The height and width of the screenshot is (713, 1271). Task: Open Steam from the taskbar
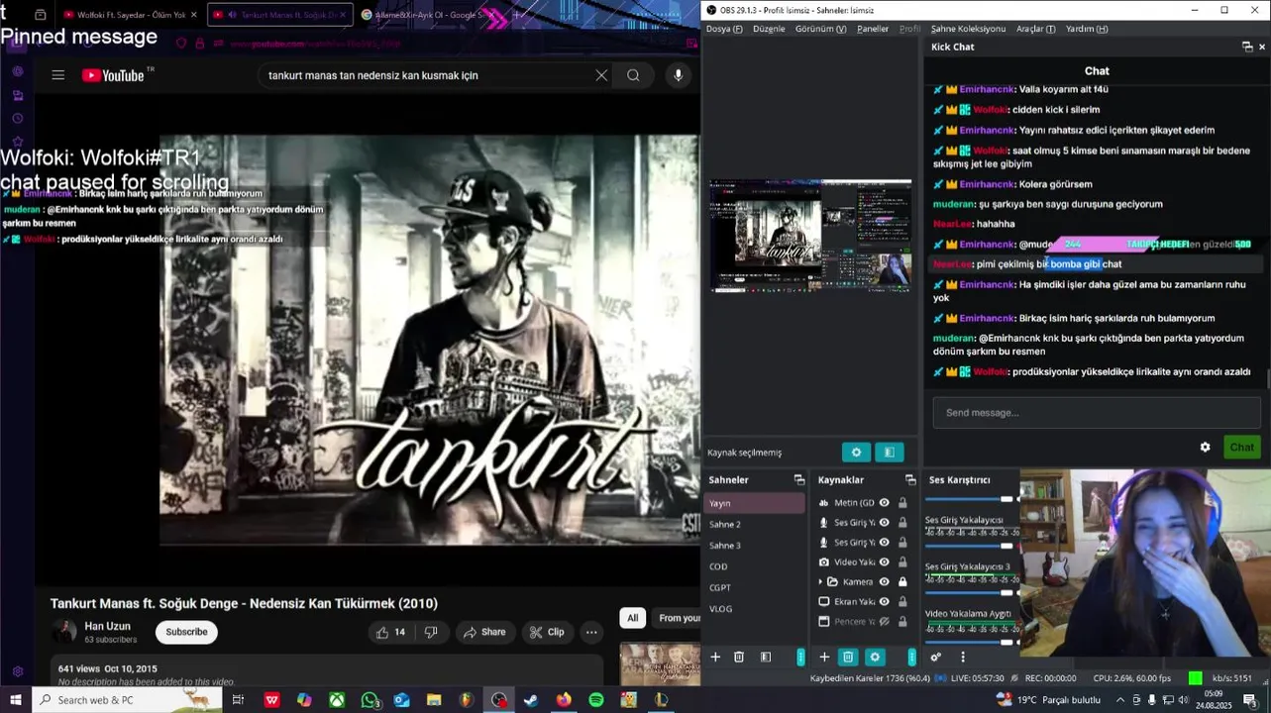[x=531, y=700]
